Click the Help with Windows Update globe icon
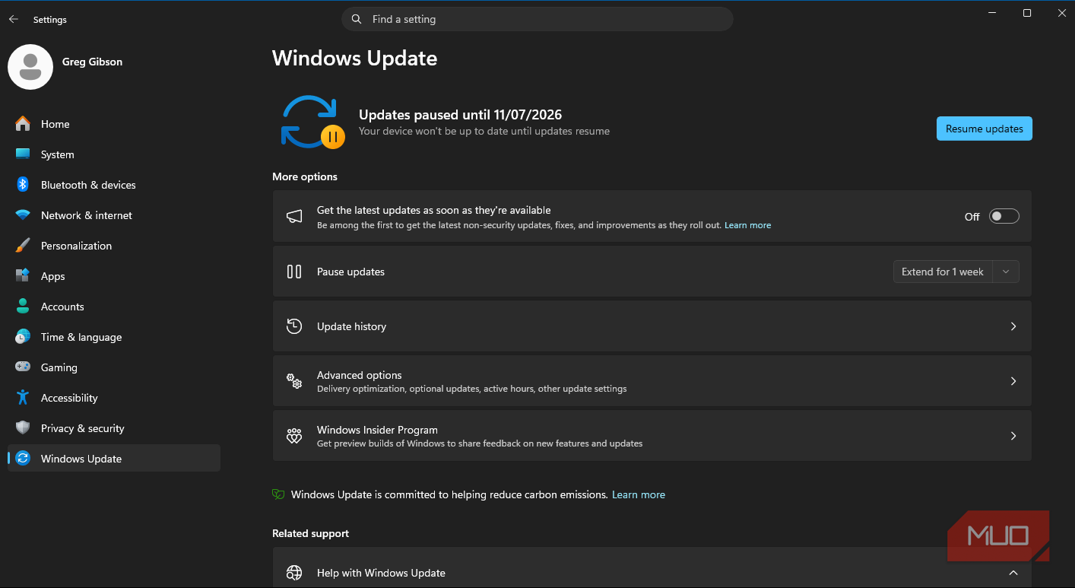The width and height of the screenshot is (1075, 588). point(294,573)
